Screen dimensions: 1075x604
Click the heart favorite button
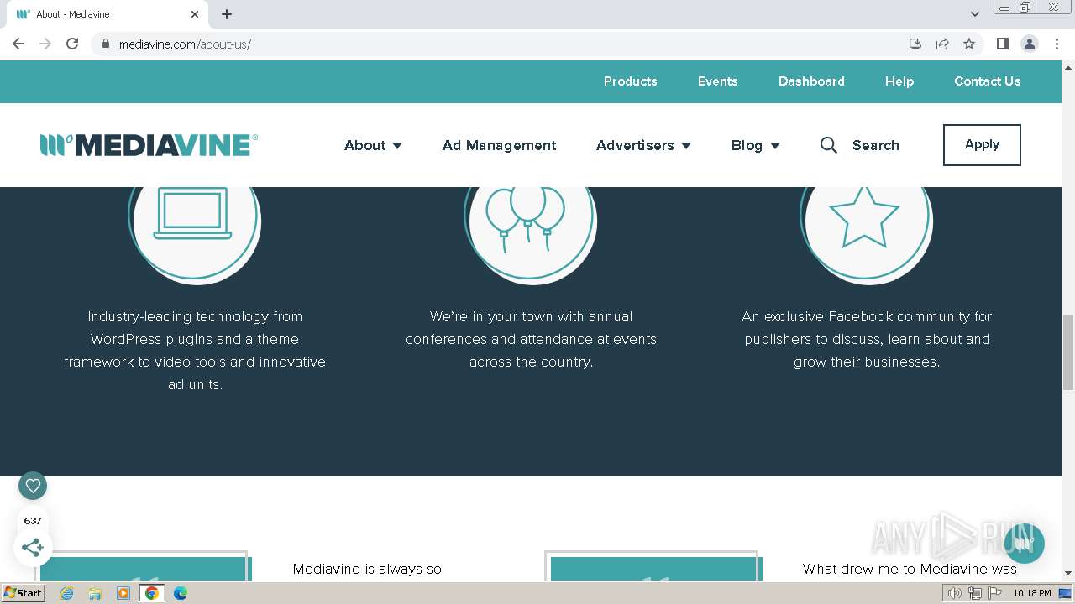point(33,486)
